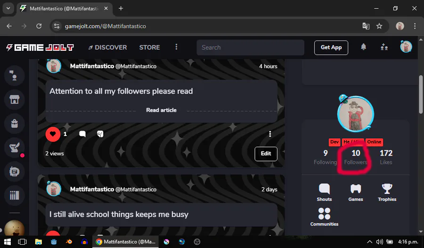This screenshot has height=248, width=424.
Task: Open comments on the Attention post
Action: click(x=82, y=134)
